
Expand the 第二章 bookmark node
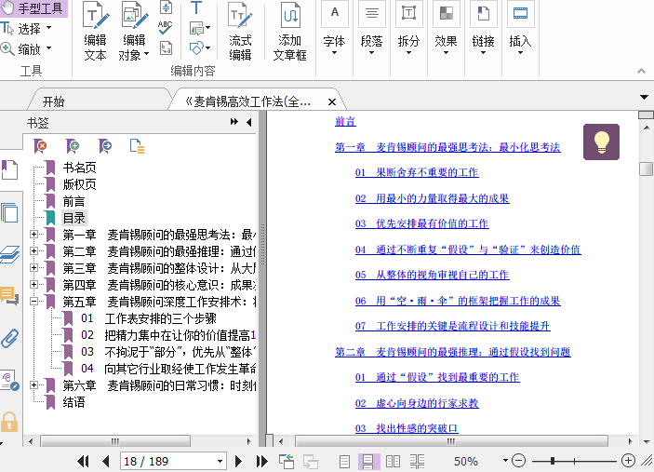coord(34,250)
